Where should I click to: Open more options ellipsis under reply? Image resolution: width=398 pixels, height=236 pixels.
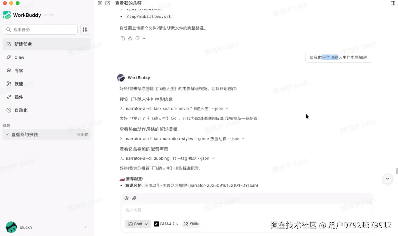(x=144, y=39)
